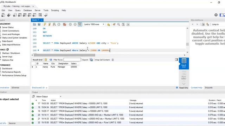
Task: Click the save snippet star icon
Action: (109, 24)
